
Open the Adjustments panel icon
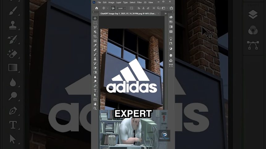coord(171,48)
